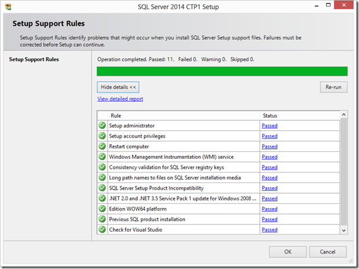
Task: Click green check icon beside Restart computer
Action: [x=102, y=146]
